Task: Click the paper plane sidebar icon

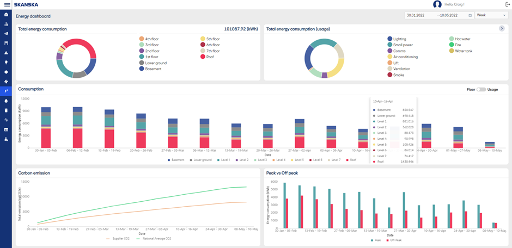Action: 6,34
